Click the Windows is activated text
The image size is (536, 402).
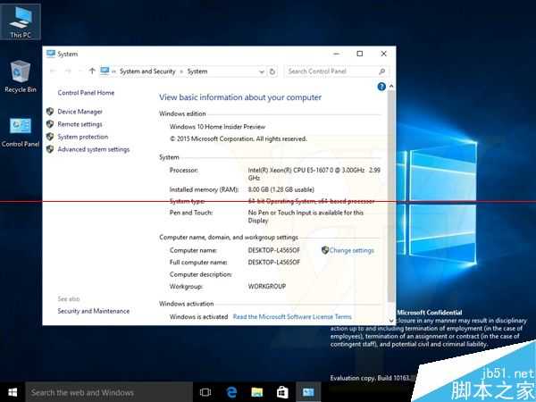[198, 316]
